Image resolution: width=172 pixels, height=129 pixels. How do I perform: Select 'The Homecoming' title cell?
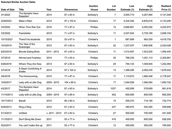coord(28,75)
